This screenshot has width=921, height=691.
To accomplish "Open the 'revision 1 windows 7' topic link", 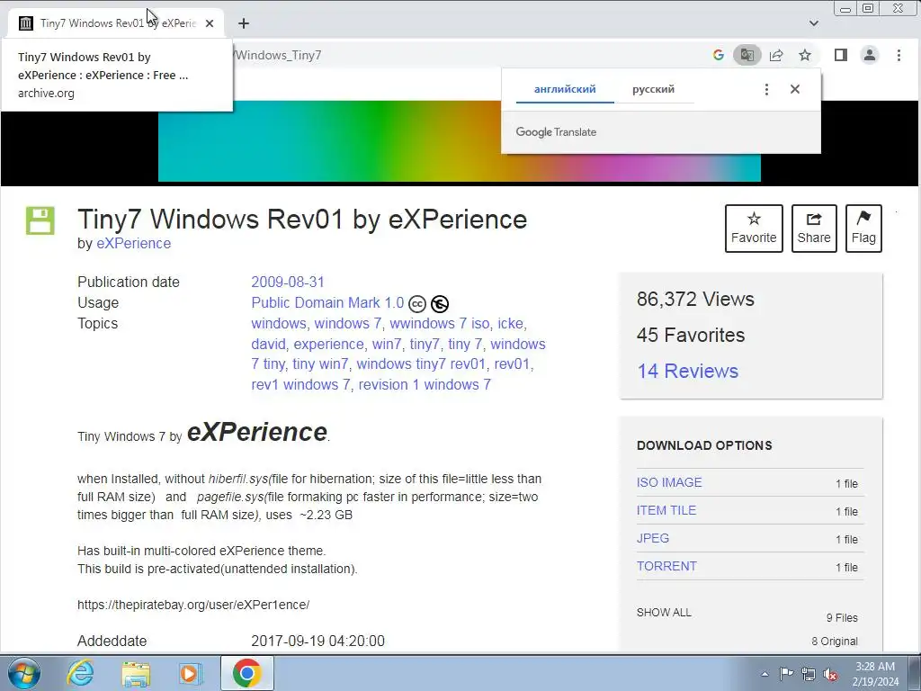I will [x=425, y=385].
